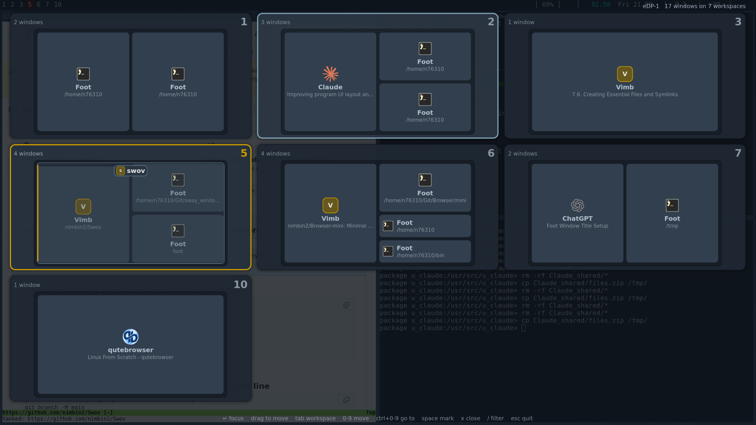Switch to workspace 5 in the top bar
Screen dimensions: 756x425
pyautogui.click(x=30, y=4)
